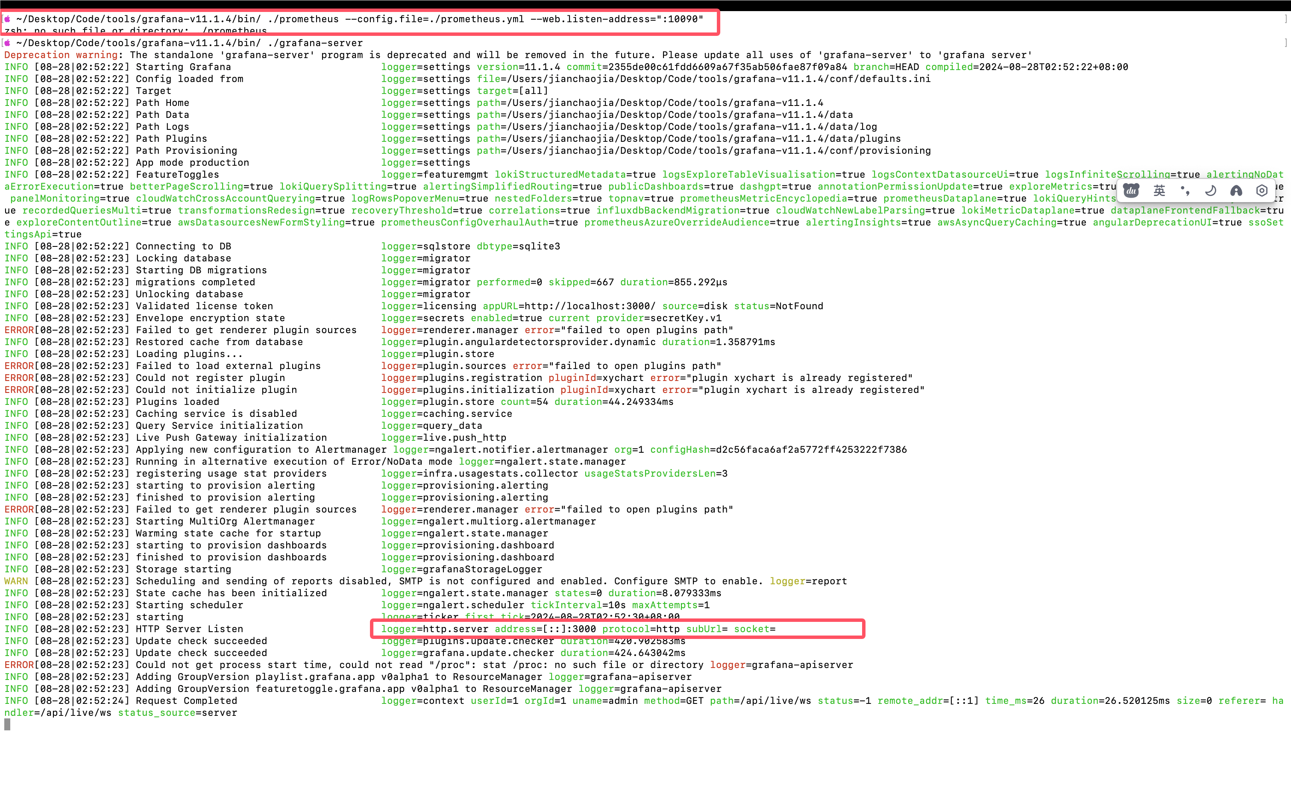Click the 'Storage starting' log message
The width and height of the screenshot is (1291, 791).
coord(183,569)
